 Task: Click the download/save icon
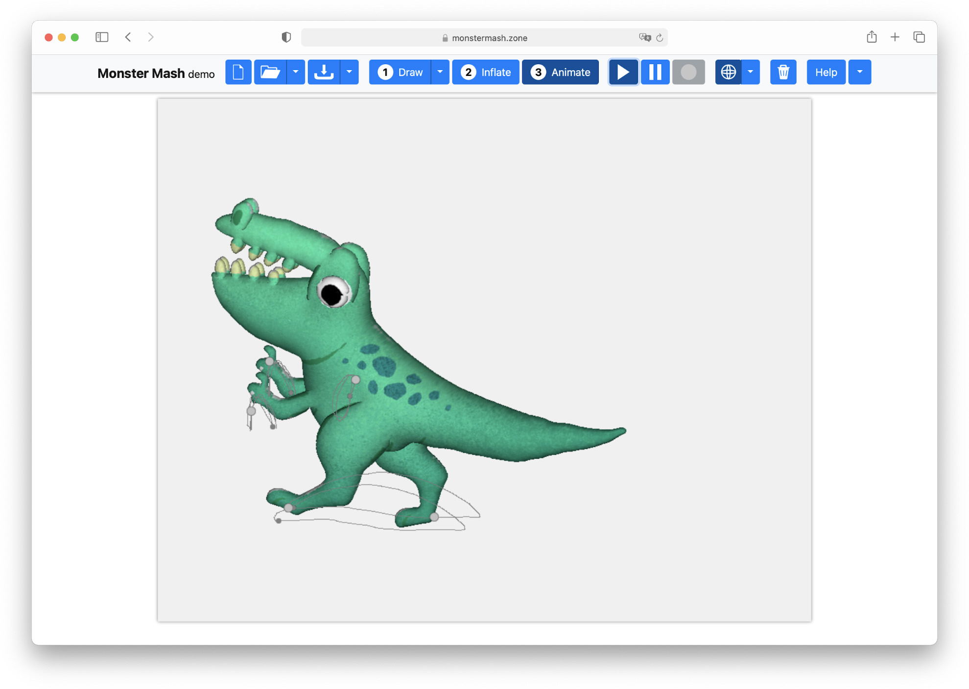324,72
